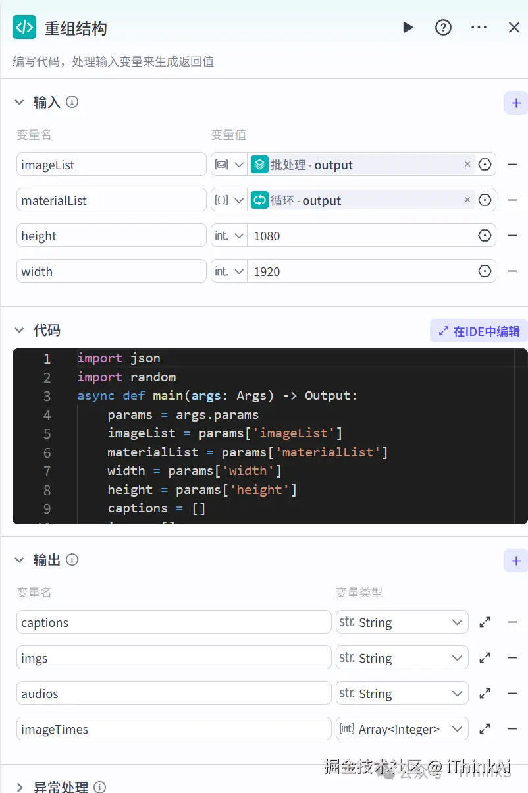Open String type dropdown for captions
This screenshot has width=528, height=793.
click(402, 622)
